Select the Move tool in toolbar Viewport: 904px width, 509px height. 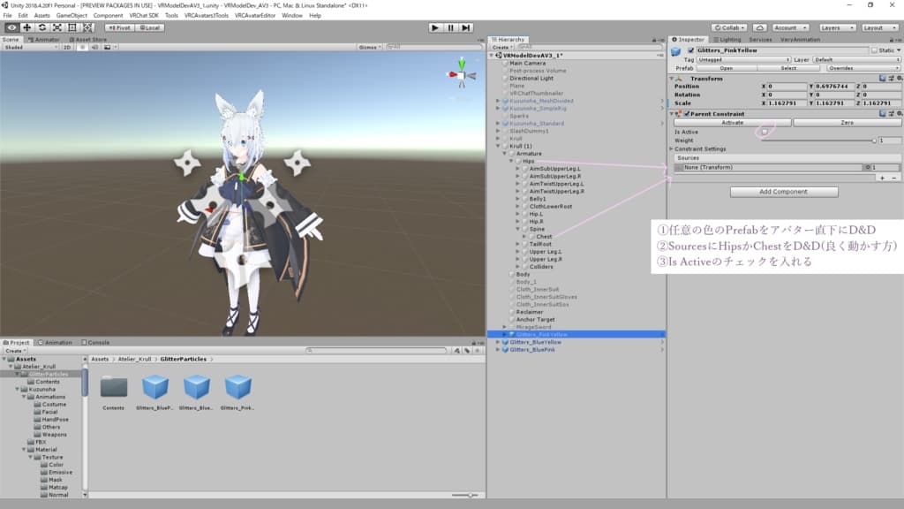(x=27, y=27)
